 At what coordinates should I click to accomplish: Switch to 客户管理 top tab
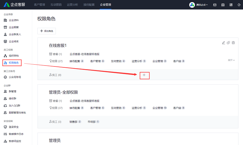(x=39, y=5)
